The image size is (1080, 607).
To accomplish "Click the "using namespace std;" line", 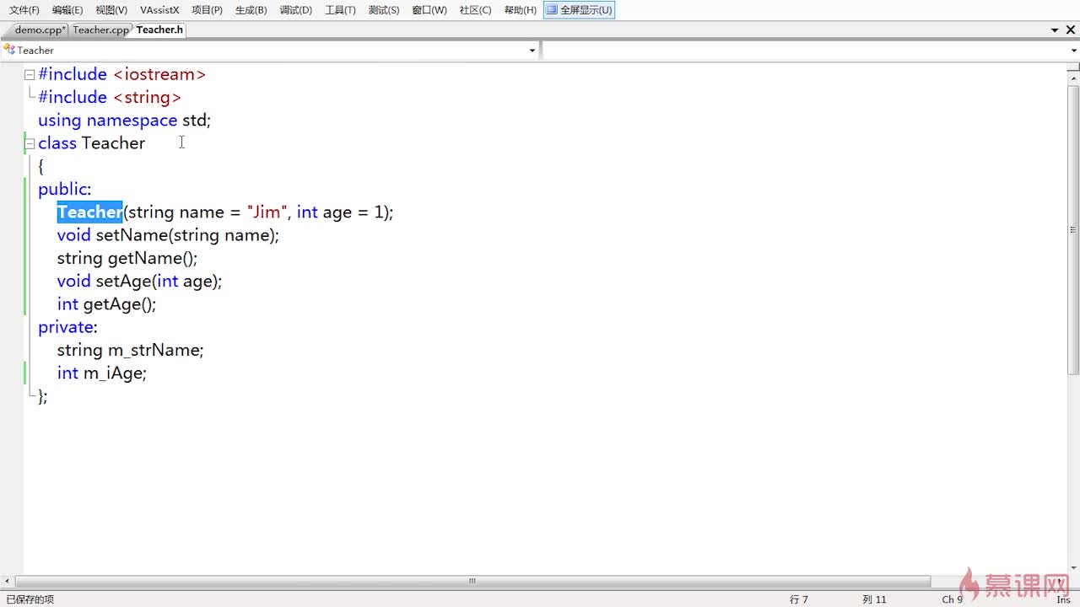I will tap(125, 121).
